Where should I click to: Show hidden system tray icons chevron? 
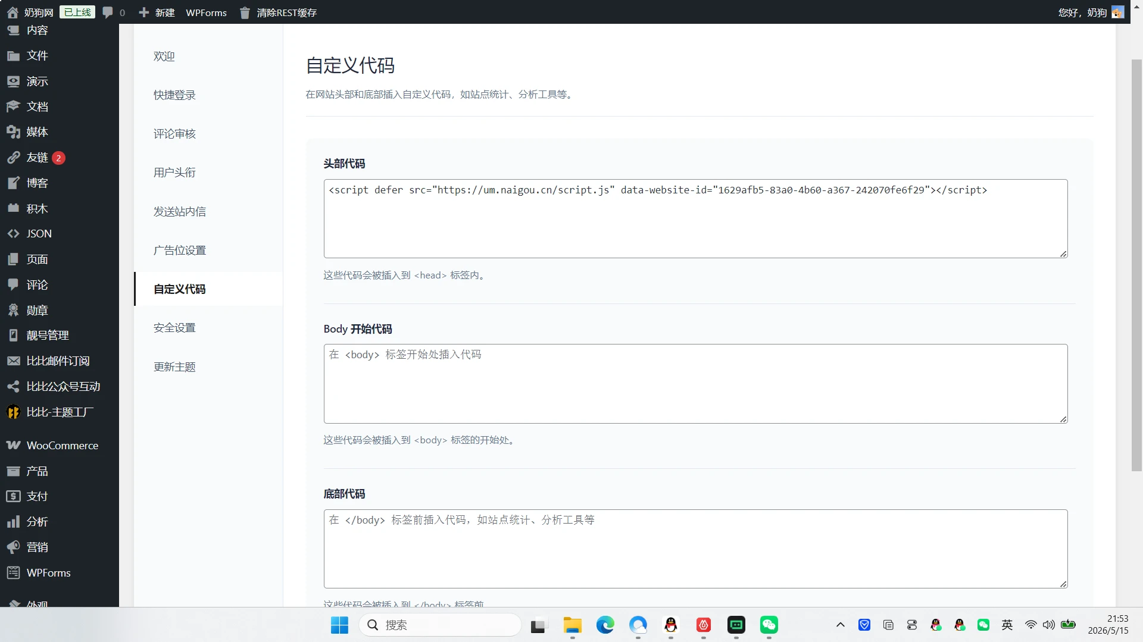[841, 625]
